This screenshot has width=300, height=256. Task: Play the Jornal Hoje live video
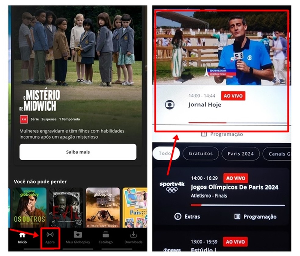coord(222,48)
